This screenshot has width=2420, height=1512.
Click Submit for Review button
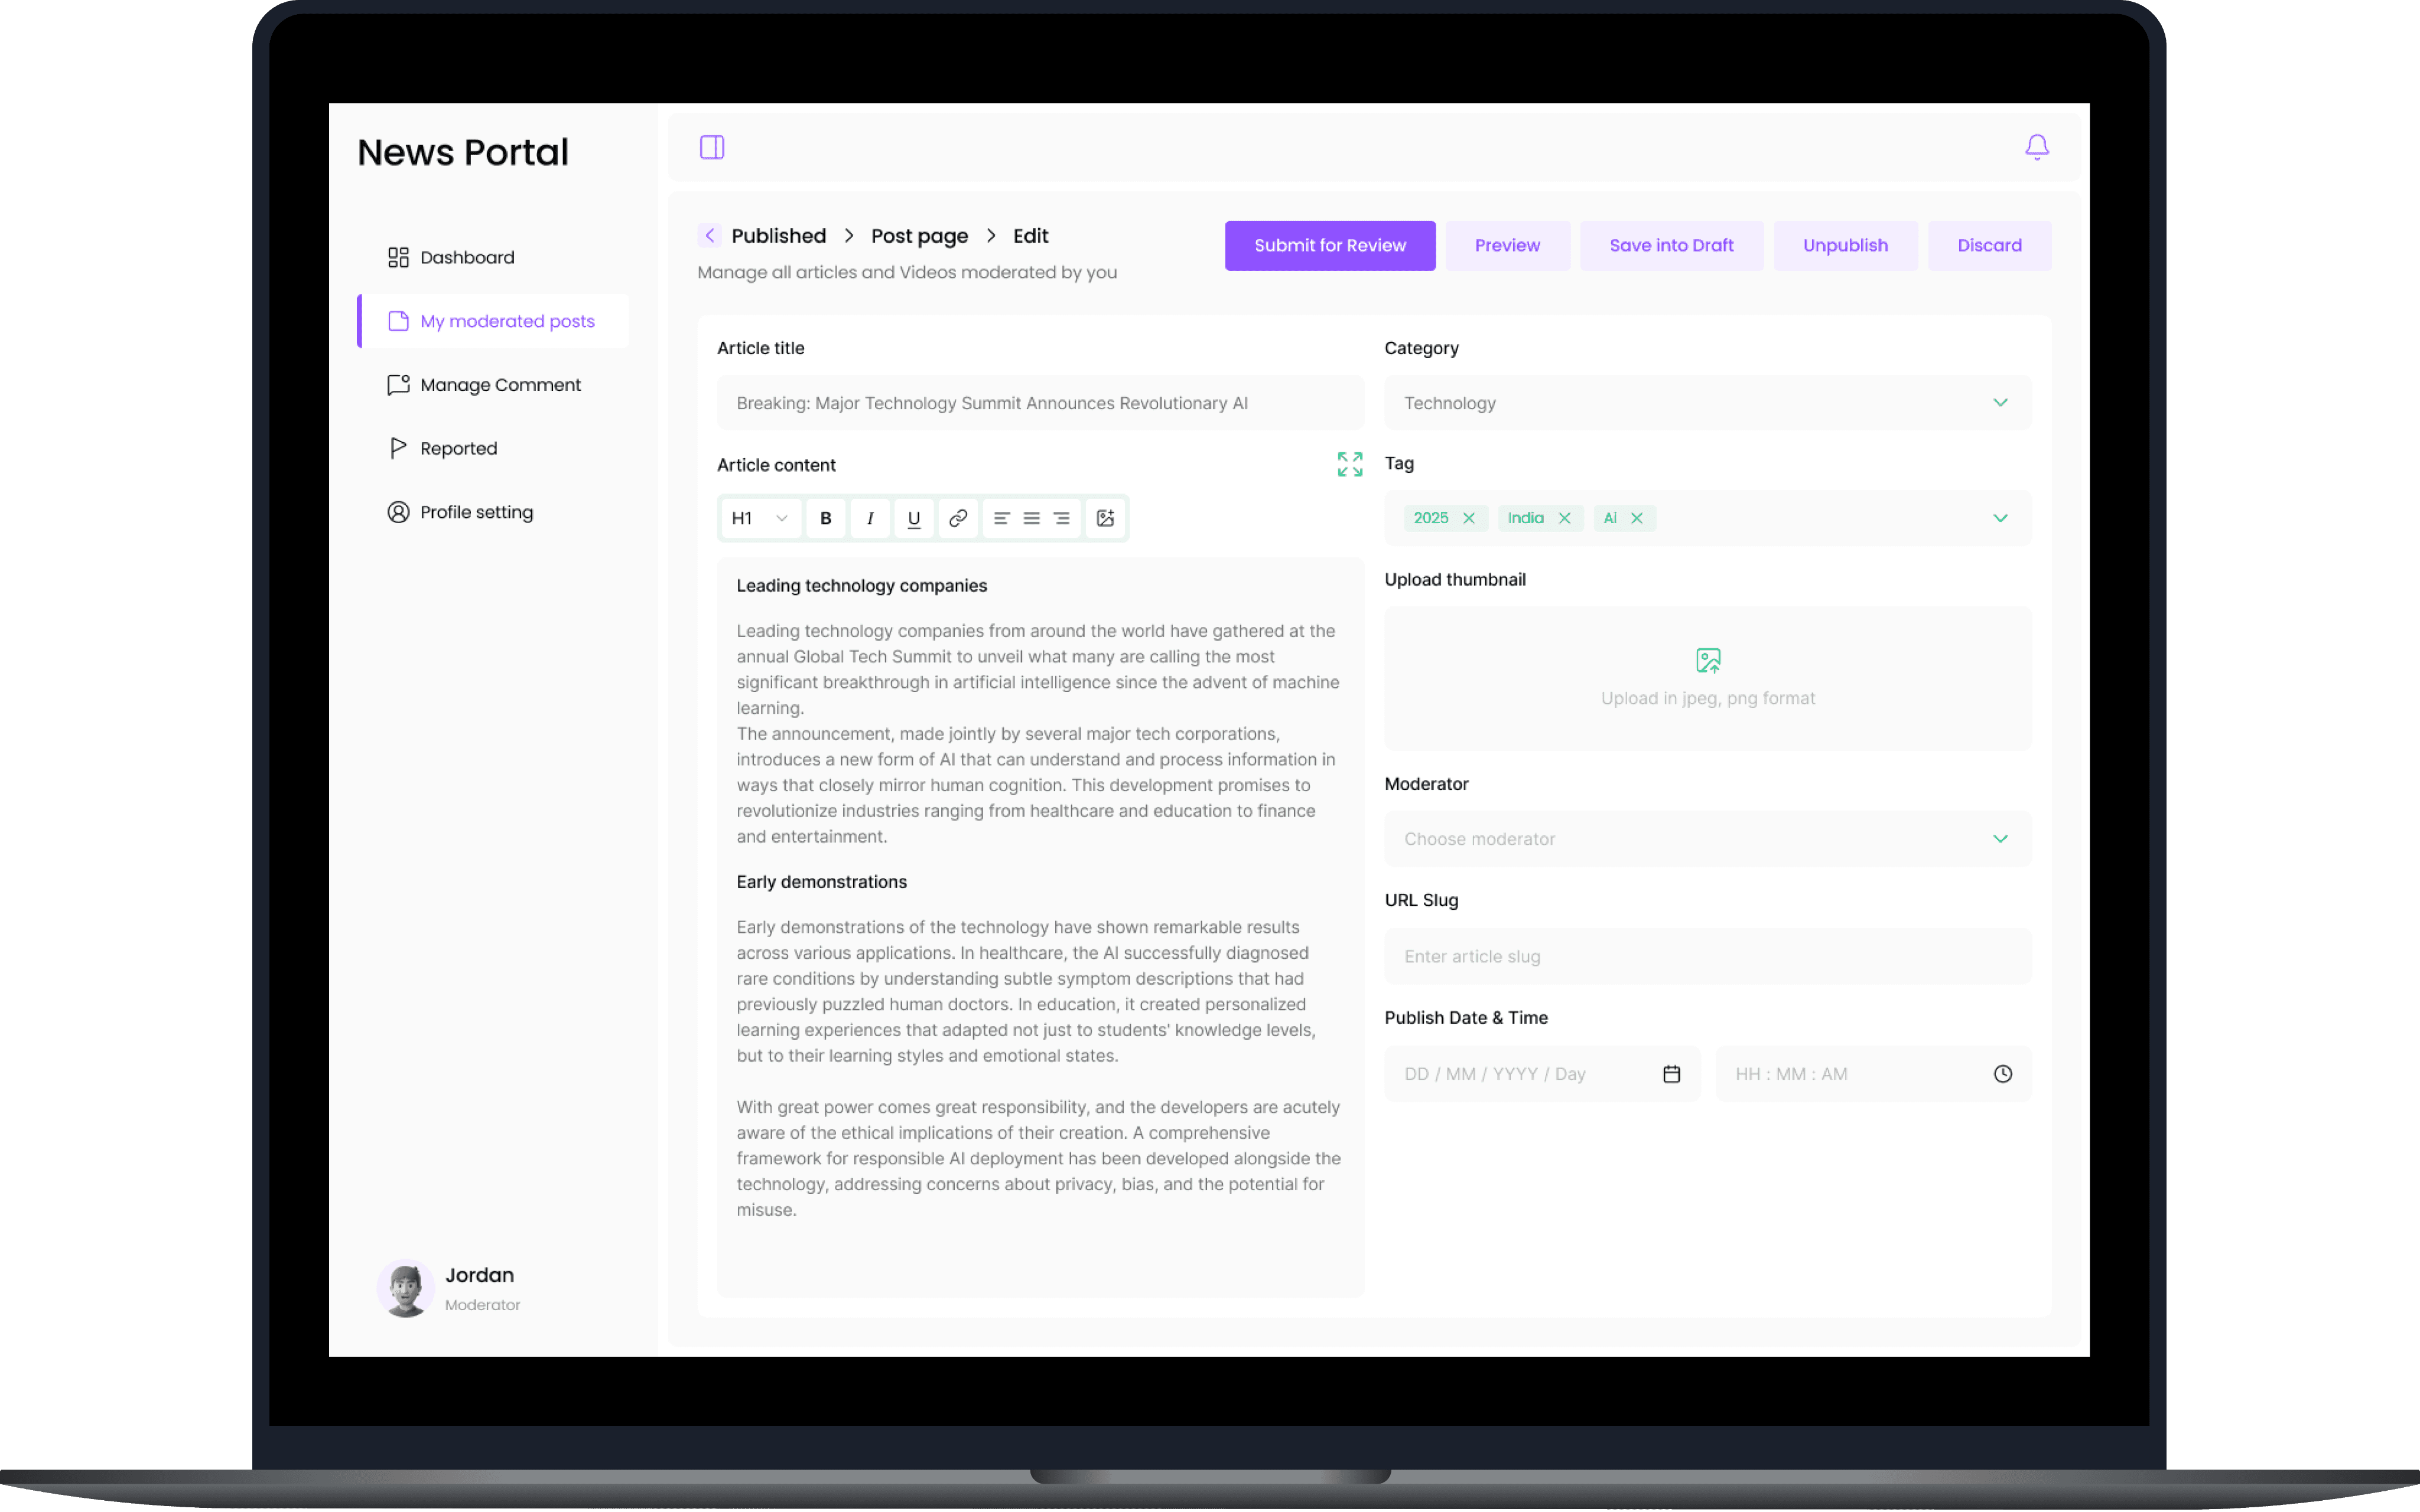(1329, 246)
